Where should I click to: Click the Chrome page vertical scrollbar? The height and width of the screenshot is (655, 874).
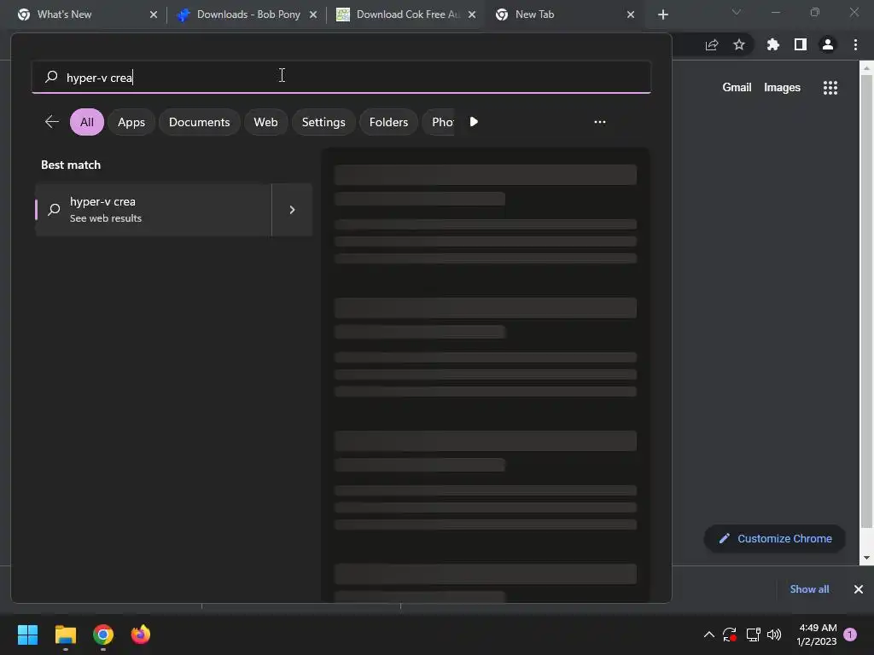pos(866,301)
